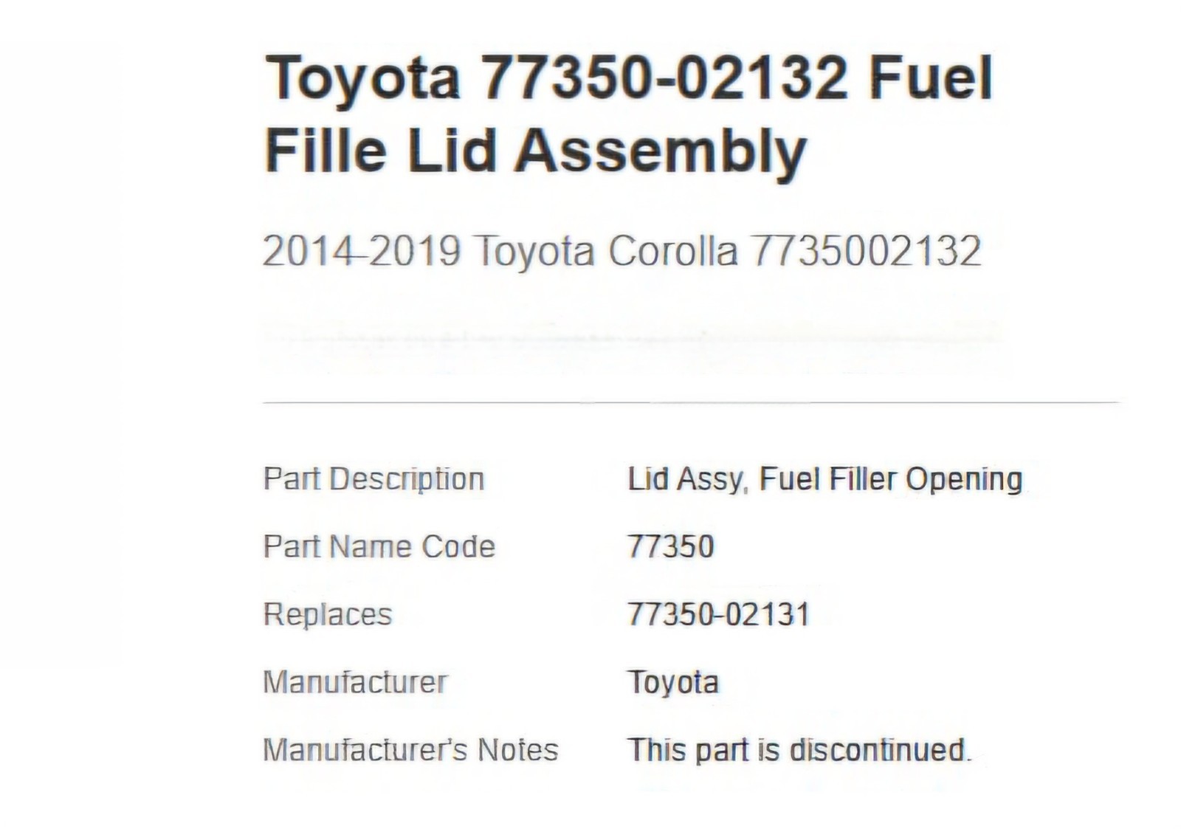Viewport: 1181px width, 829px height.
Task: Click the word Toyota in the page heading
Action: point(362,78)
